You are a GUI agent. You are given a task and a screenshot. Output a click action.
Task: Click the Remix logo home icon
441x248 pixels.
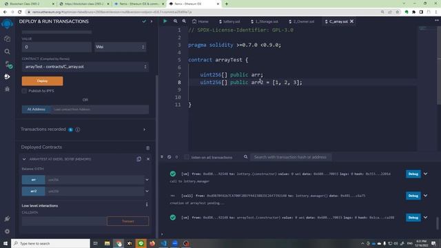(x=7, y=24)
